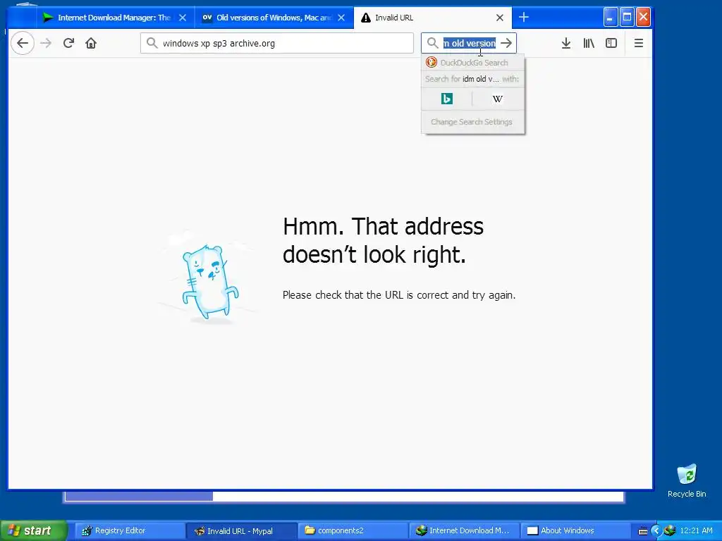Close the Internet Download Manager tab
Image resolution: width=722 pixels, height=541 pixels.
183,18
